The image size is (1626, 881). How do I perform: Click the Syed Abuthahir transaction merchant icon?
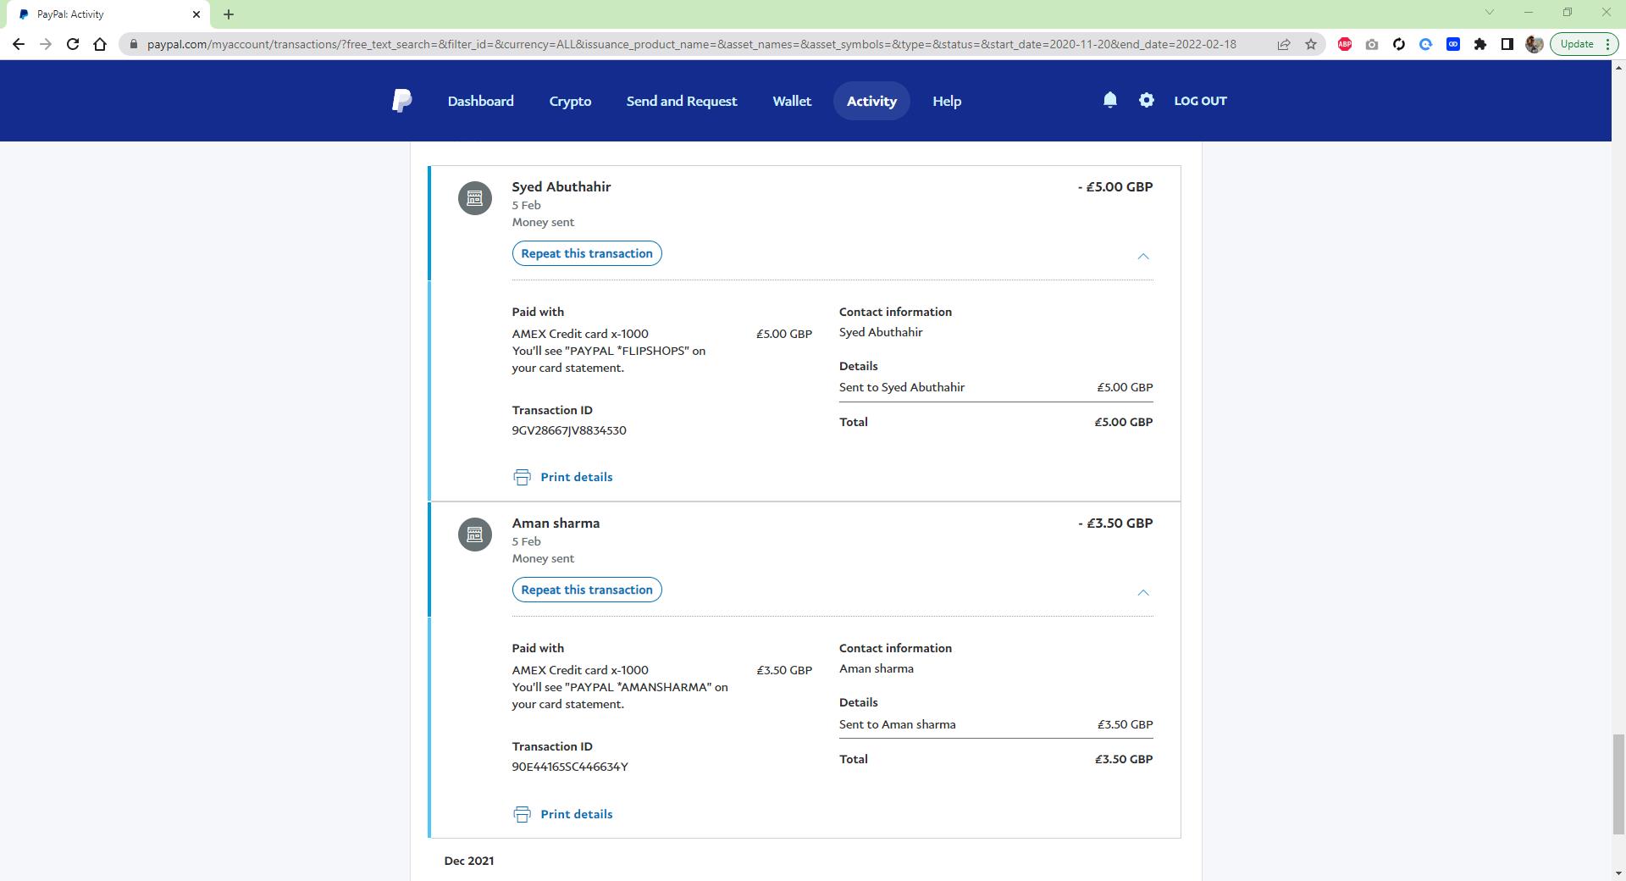(474, 198)
